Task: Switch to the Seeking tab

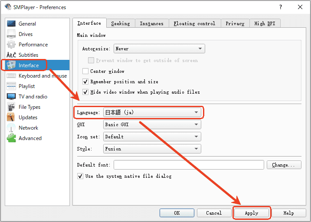Action: click(121, 23)
